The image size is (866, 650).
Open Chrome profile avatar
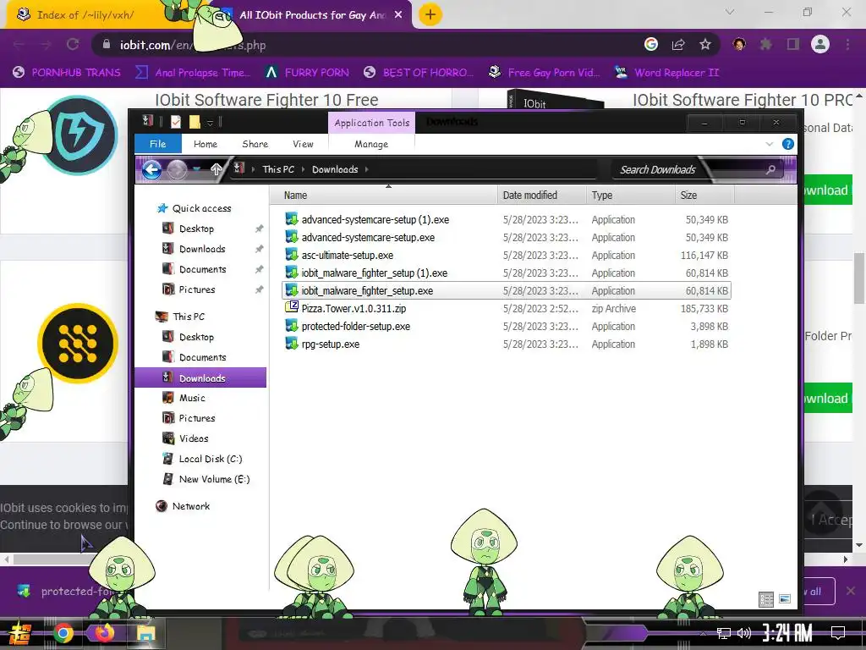(820, 44)
